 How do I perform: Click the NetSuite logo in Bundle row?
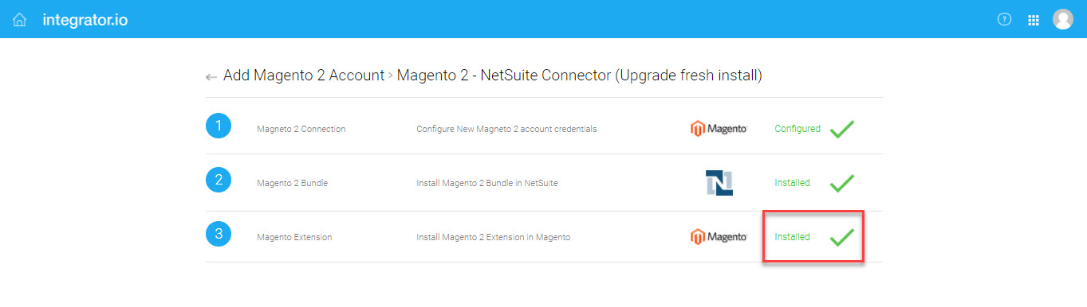[719, 183]
